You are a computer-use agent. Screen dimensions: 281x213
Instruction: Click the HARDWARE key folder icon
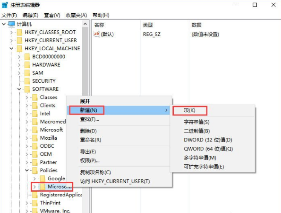27,65
